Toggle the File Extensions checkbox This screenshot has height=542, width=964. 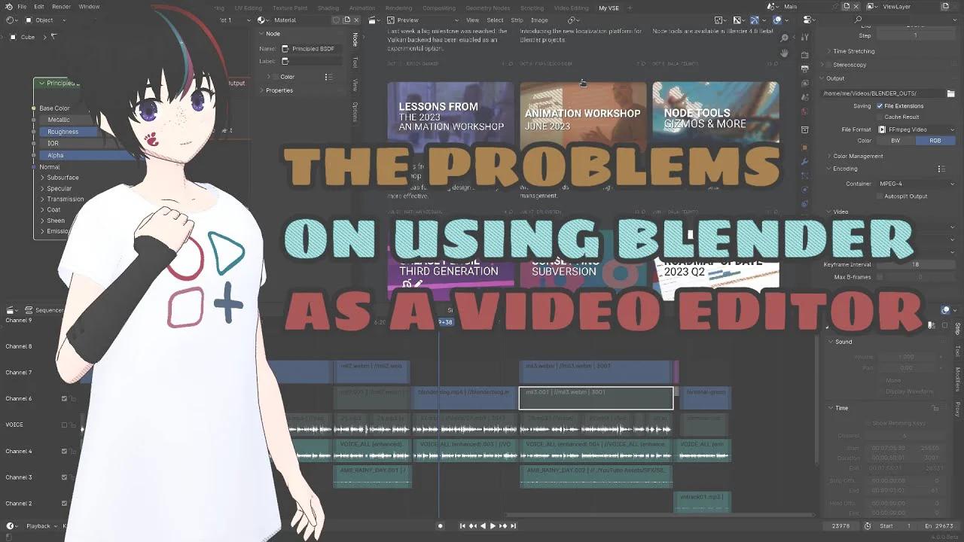(x=879, y=106)
